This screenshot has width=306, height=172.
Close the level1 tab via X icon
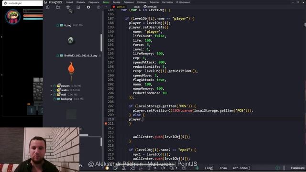coord(145,7)
